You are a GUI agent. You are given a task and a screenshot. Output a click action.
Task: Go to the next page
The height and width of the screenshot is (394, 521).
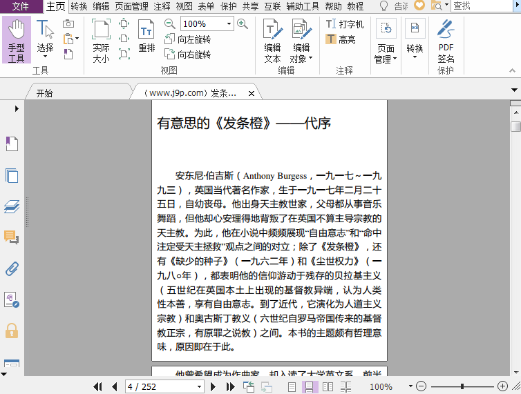pos(213,386)
